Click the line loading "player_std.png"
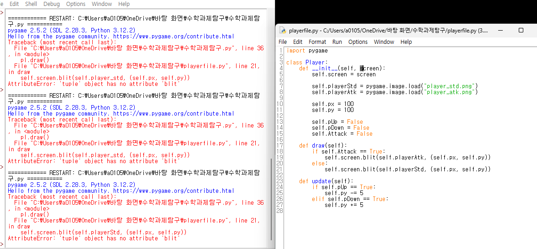Image resolution: width=537 pixels, height=249 pixels. click(x=395, y=86)
